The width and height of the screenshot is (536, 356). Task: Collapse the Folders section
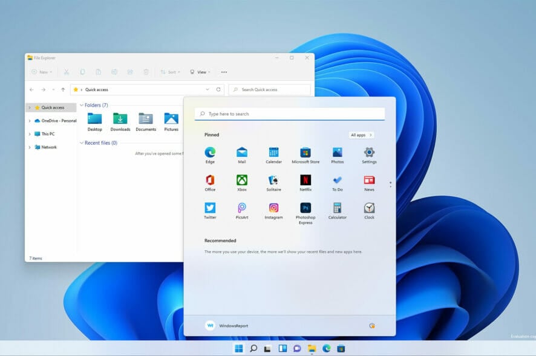pos(82,105)
